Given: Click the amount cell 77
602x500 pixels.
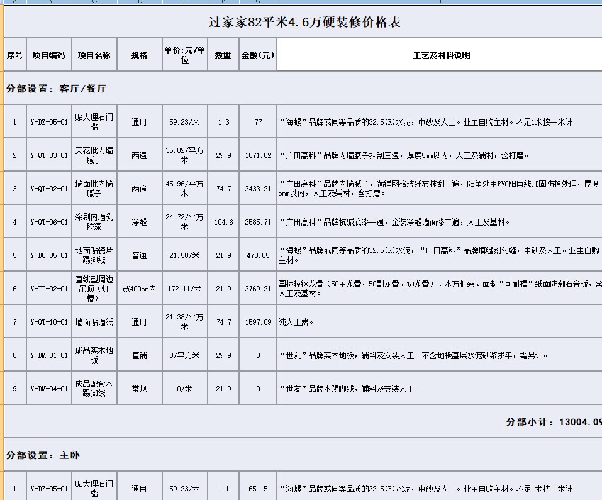Looking at the screenshot, I should point(258,121).
